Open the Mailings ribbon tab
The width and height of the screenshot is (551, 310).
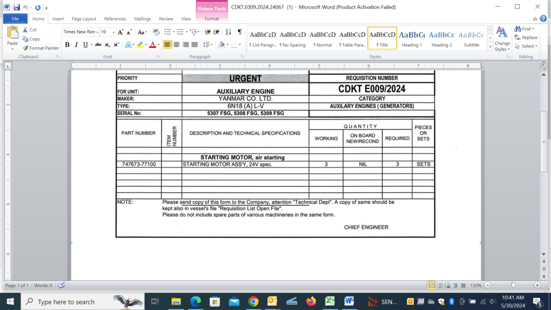tap(143, 19)
